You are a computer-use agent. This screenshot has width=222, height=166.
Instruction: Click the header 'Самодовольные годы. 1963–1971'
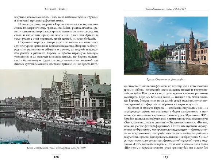166,9
